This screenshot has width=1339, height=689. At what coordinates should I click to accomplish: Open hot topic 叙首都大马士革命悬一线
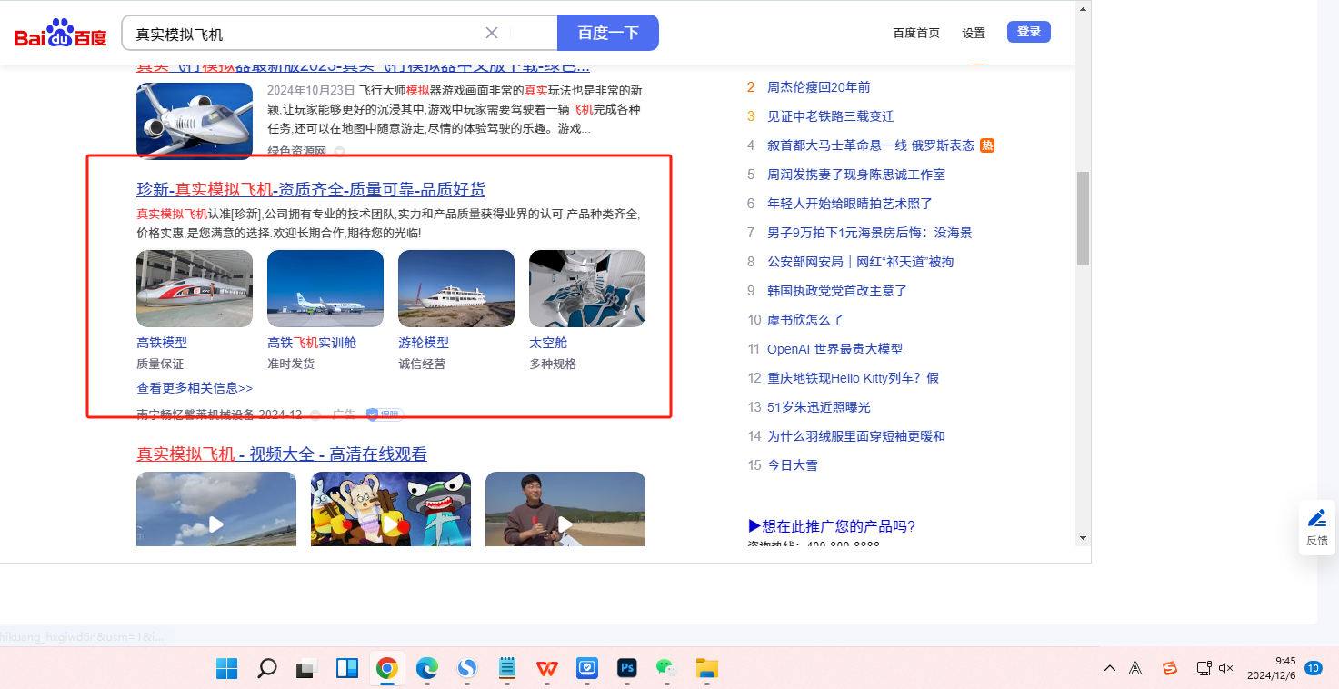871,145
